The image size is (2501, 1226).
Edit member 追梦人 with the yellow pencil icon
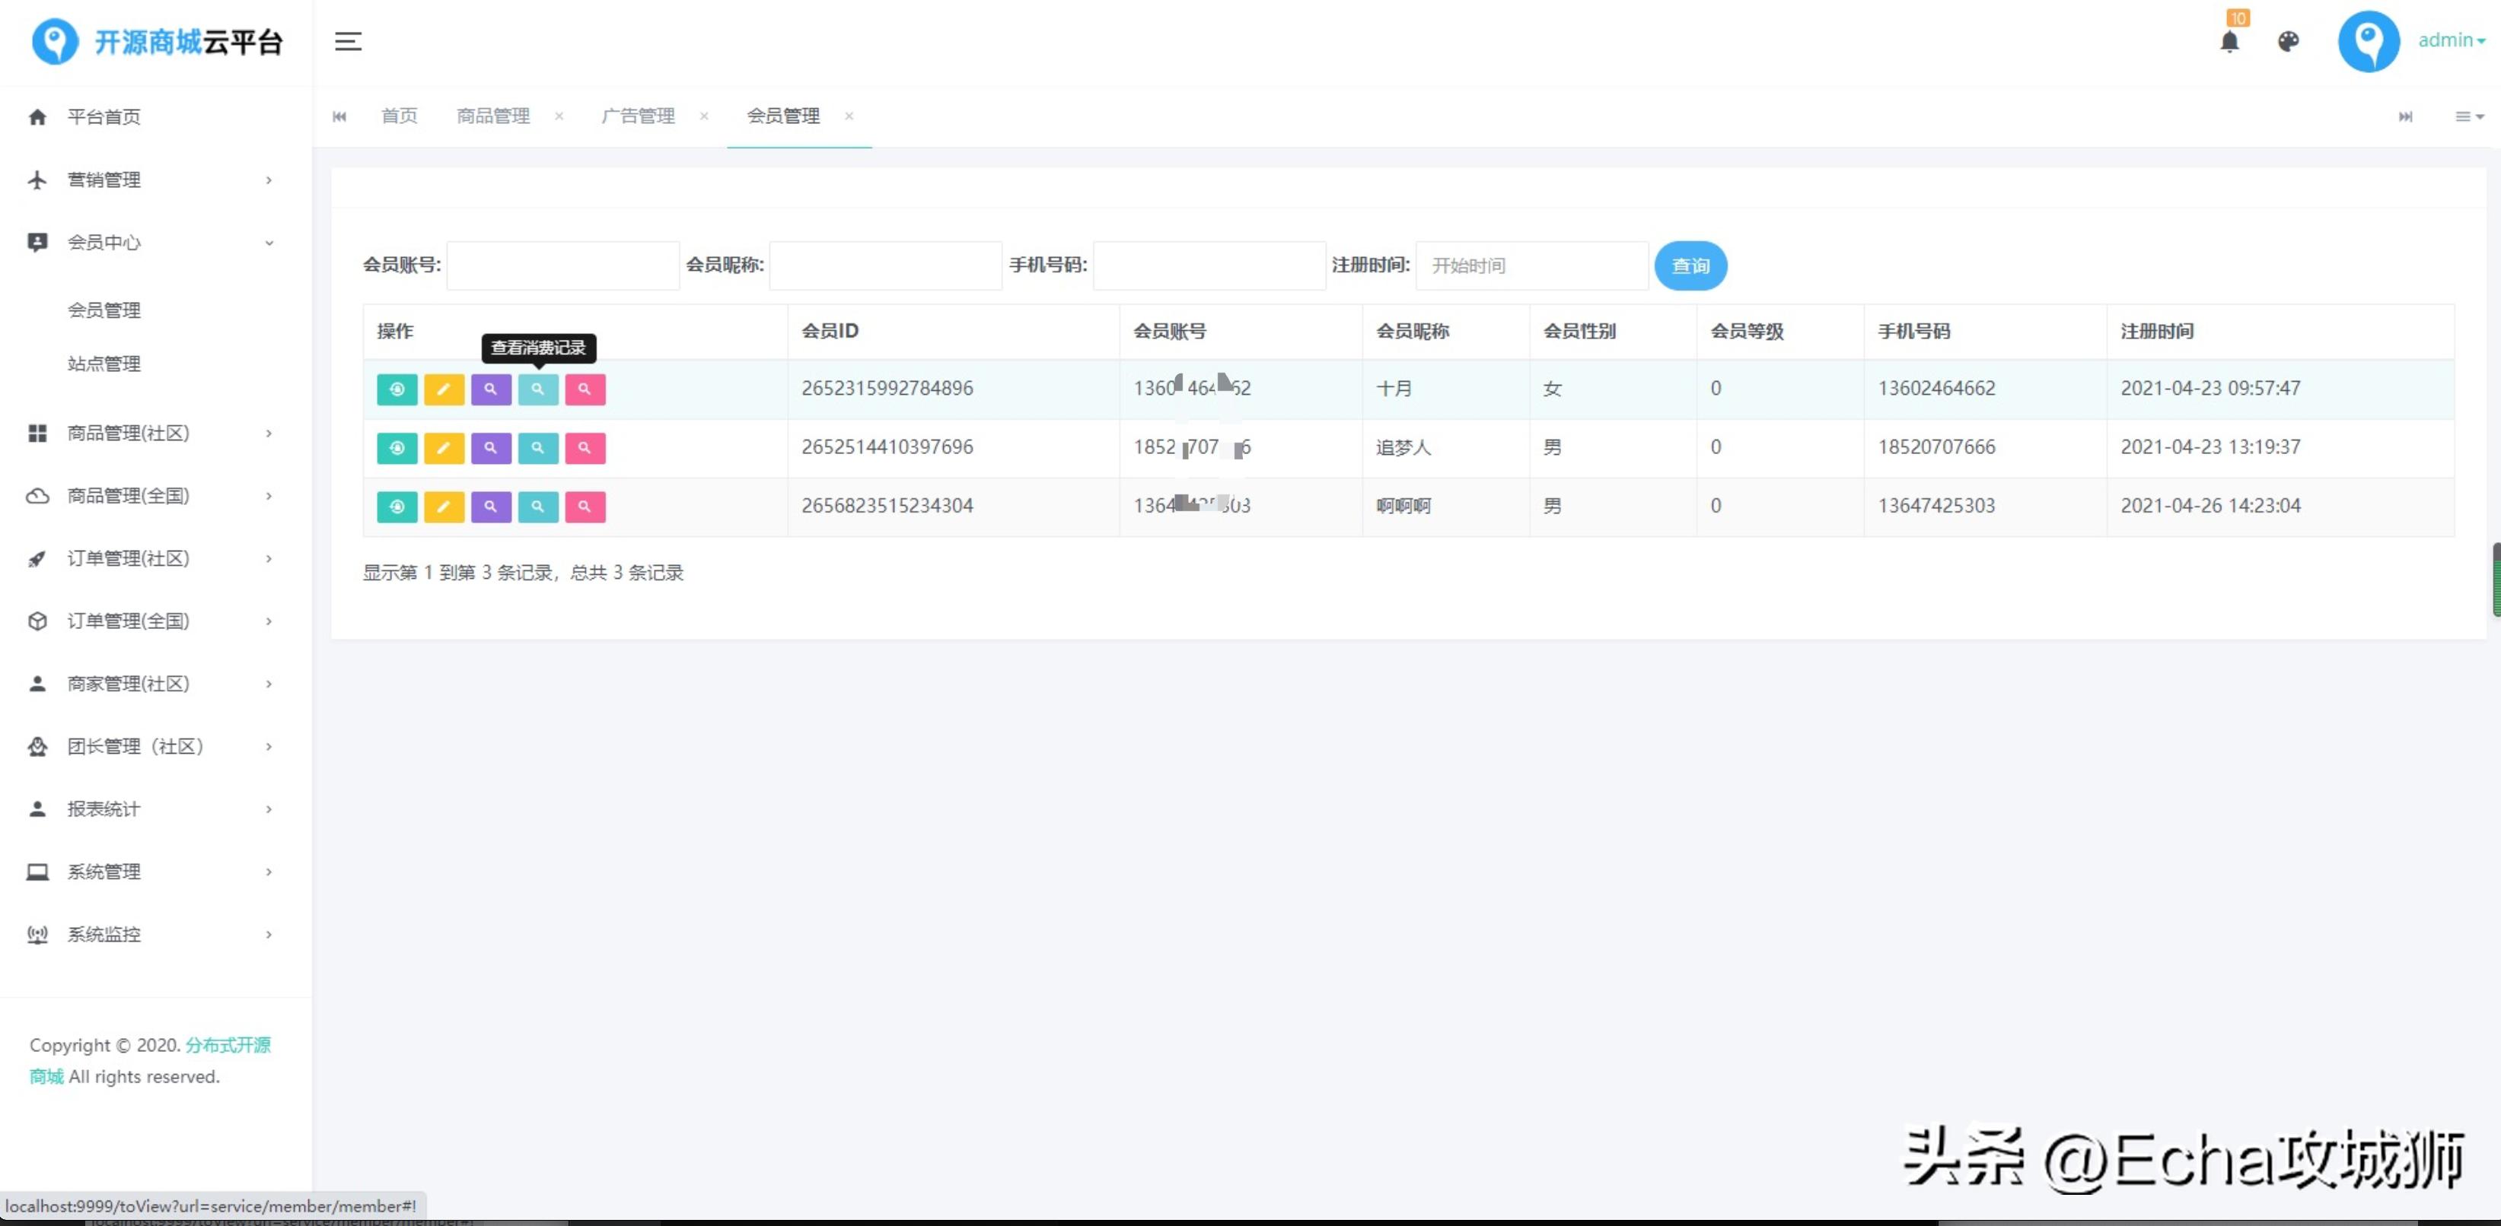[x=444, y=448]
